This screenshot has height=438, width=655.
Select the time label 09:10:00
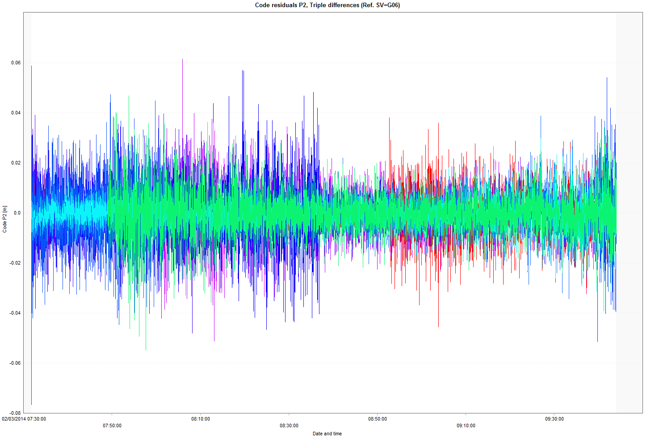point(466,425)
